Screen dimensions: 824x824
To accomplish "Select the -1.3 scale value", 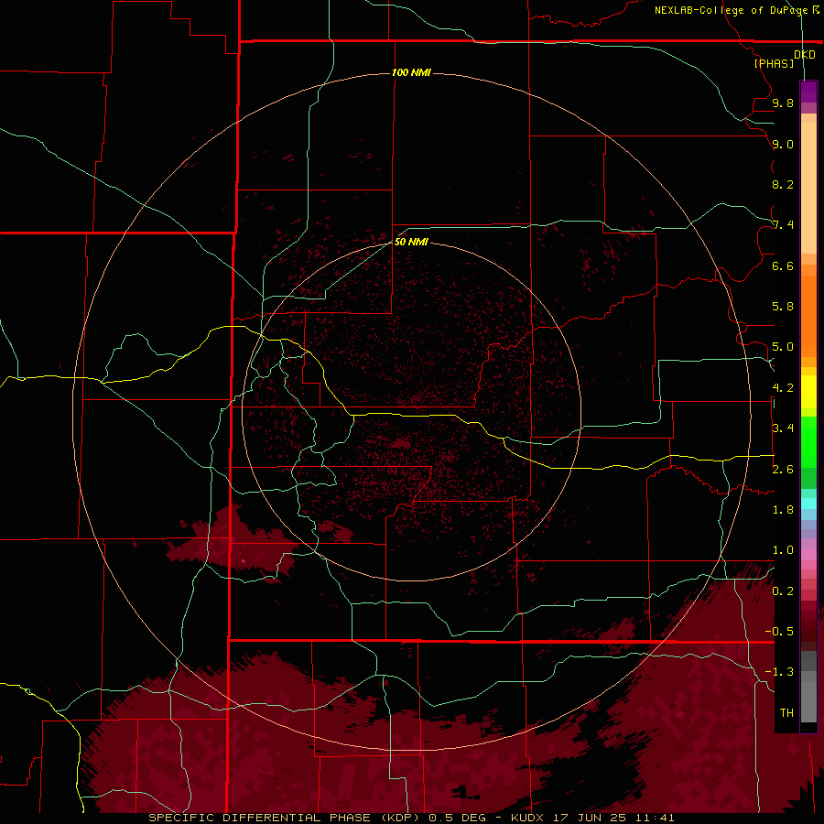I will pyautogui.click(x=779, y=672).
